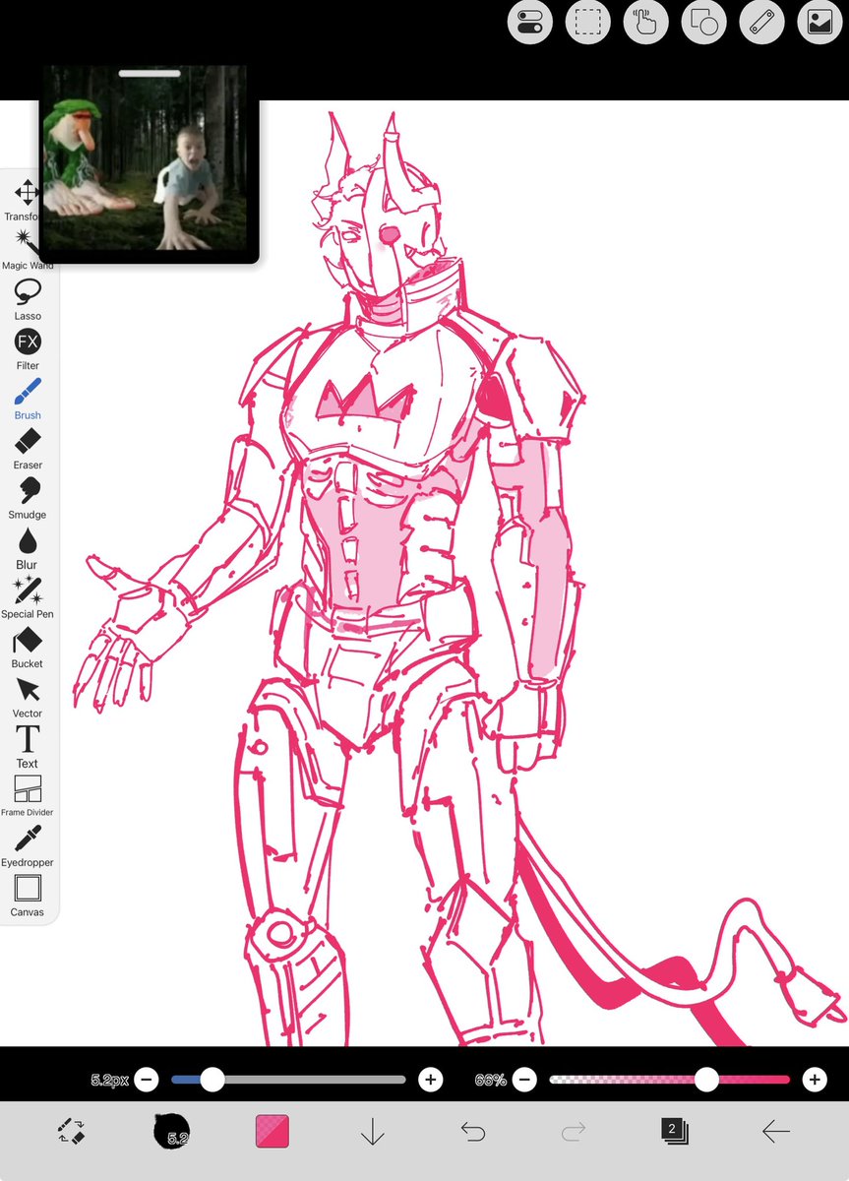
Task: Open the dashed-square selection area menu
Action: pos(588,22)
